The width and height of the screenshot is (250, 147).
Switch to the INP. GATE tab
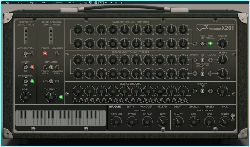pos(115,107)
